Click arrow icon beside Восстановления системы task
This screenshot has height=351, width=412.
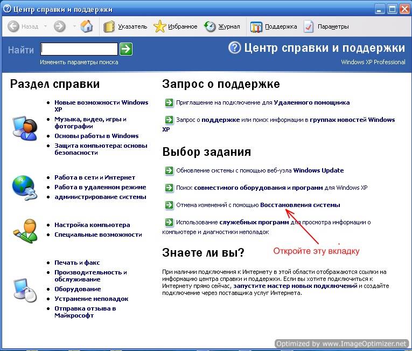point(169,205)
